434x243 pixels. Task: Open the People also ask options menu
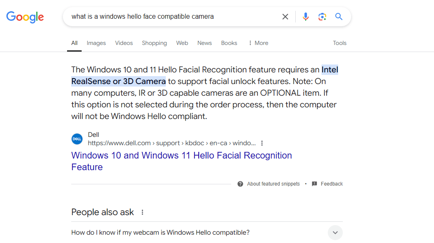[142, 211]
